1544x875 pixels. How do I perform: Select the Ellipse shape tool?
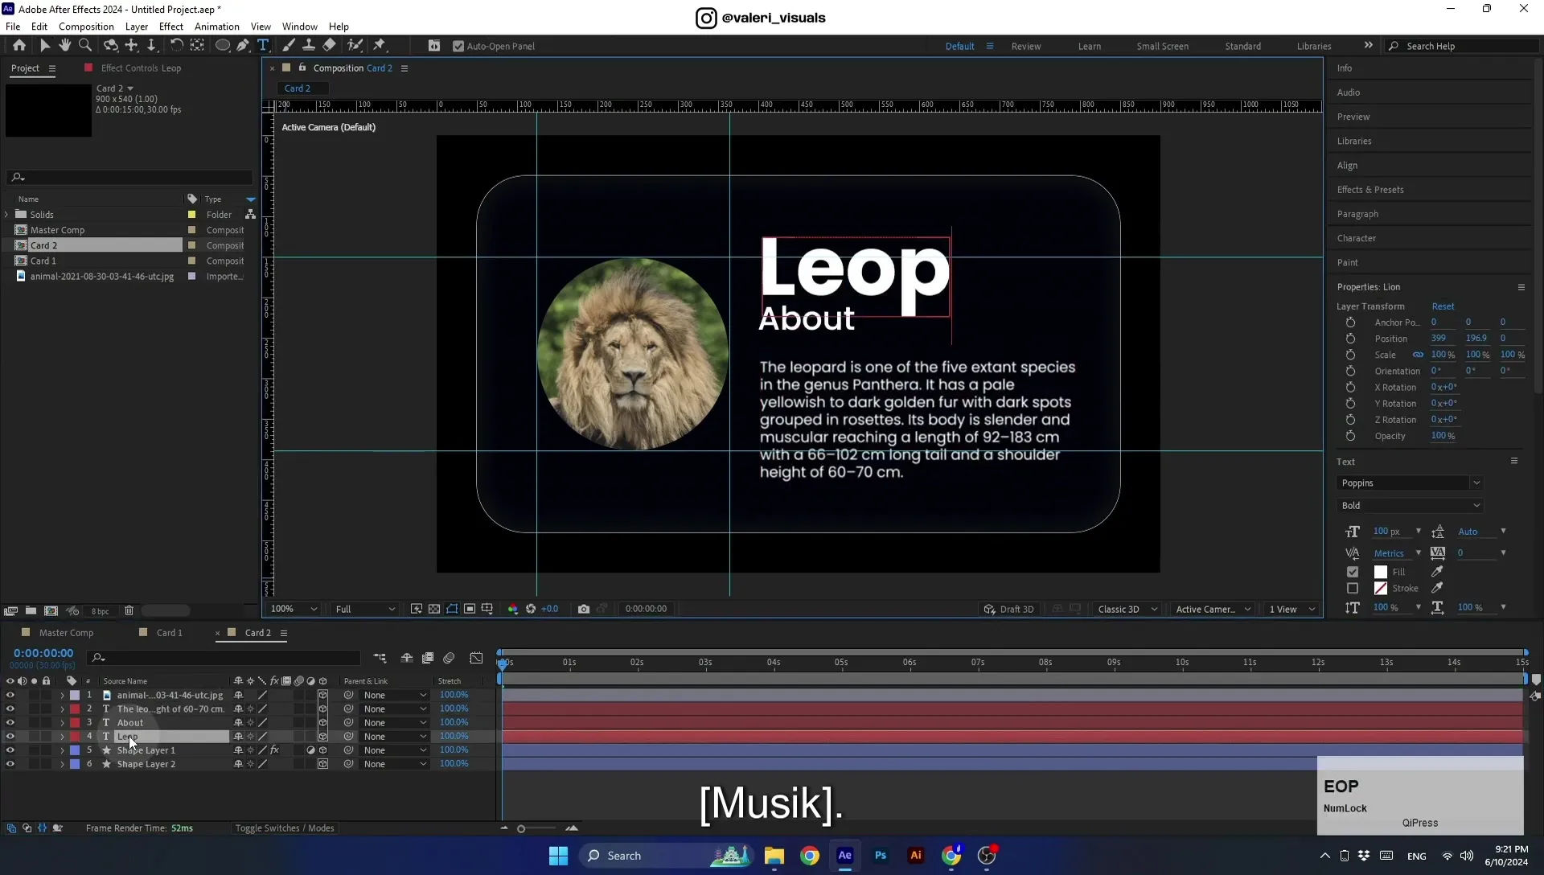(222, 46)
